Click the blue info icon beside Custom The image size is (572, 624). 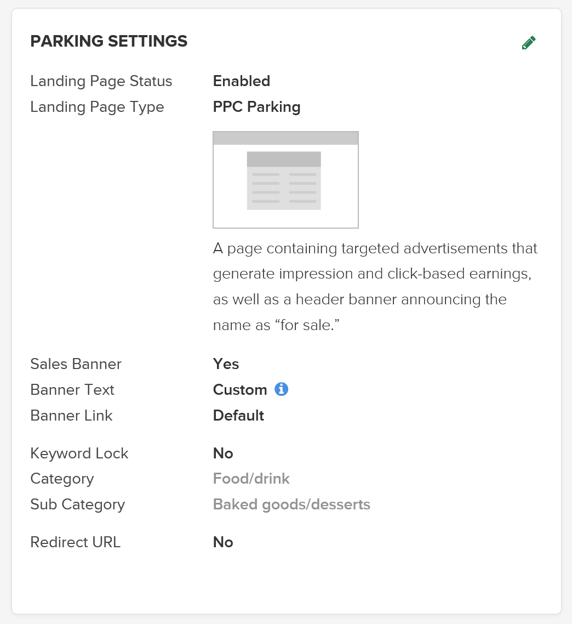tap(281, 389)
